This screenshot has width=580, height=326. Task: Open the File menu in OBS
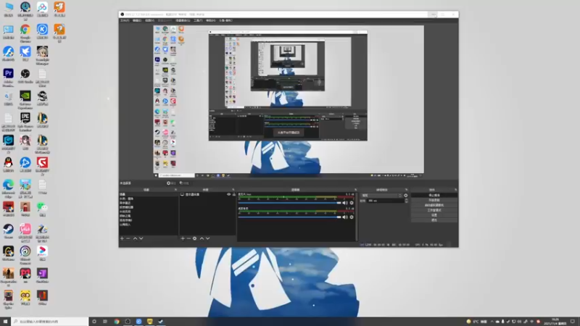pyautogui.click(x=125, y=21)
